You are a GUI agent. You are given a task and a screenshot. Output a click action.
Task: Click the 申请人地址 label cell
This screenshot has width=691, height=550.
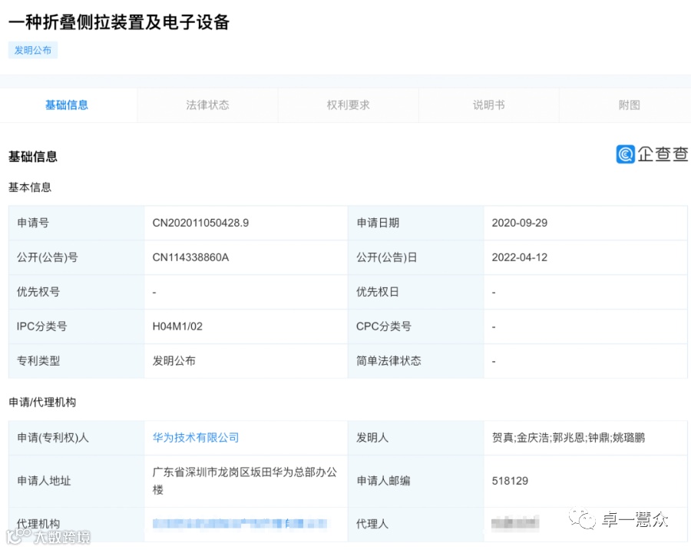pyautogui.click(x=76, y=481)
